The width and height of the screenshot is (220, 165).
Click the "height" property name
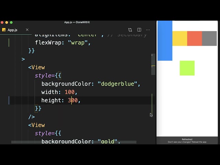[x=51, y=100]
